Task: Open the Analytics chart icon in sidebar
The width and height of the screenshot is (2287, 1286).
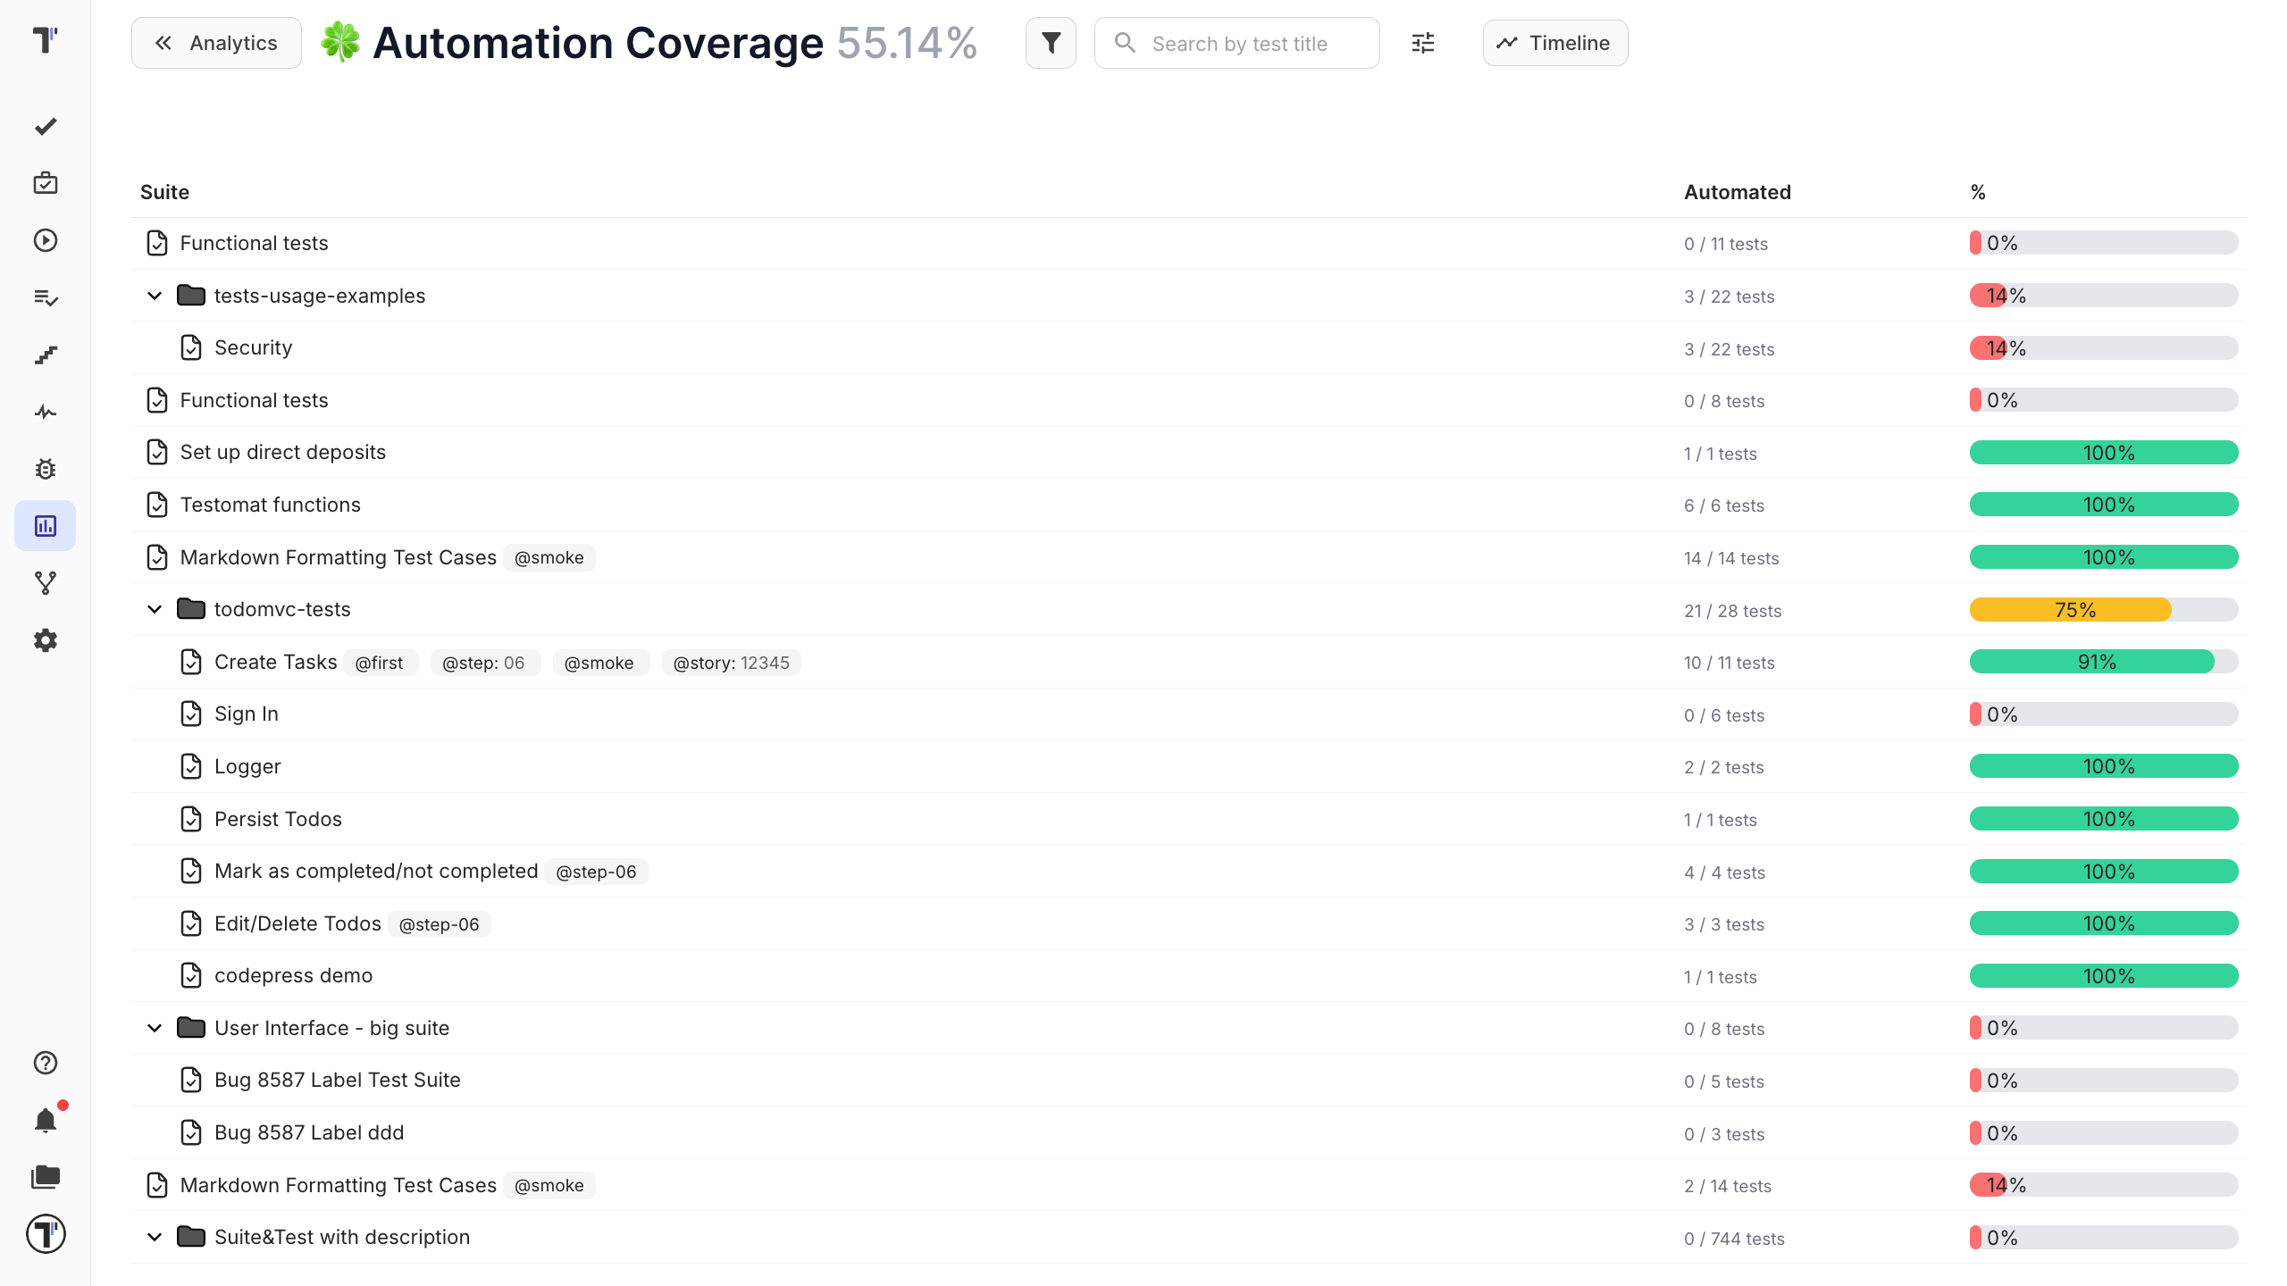Action: (46, 526)
